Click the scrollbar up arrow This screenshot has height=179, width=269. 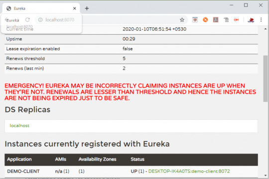click(x=266, y=29)
